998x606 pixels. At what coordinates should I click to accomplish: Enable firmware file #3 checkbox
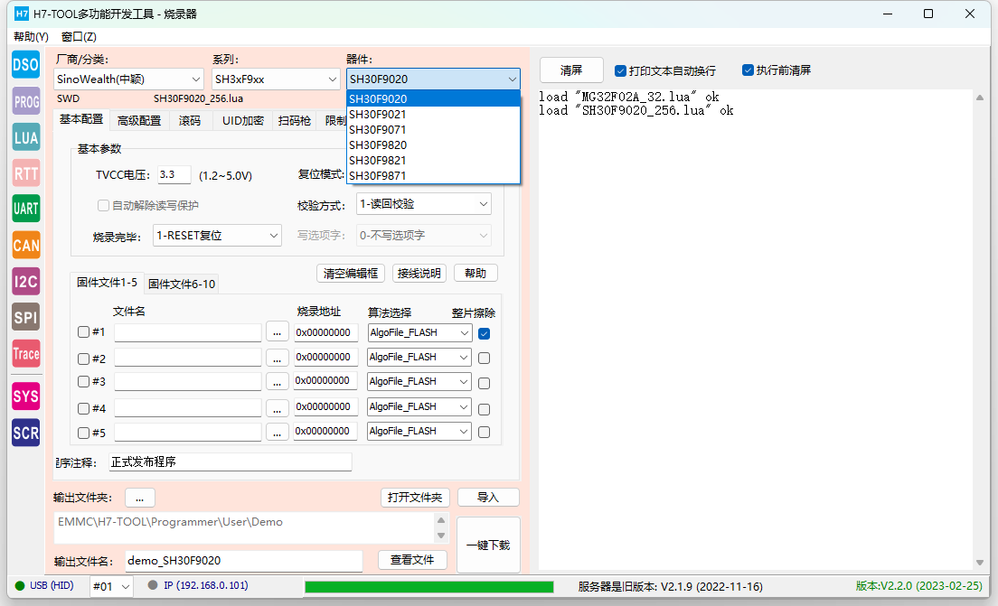click(83, 381)
